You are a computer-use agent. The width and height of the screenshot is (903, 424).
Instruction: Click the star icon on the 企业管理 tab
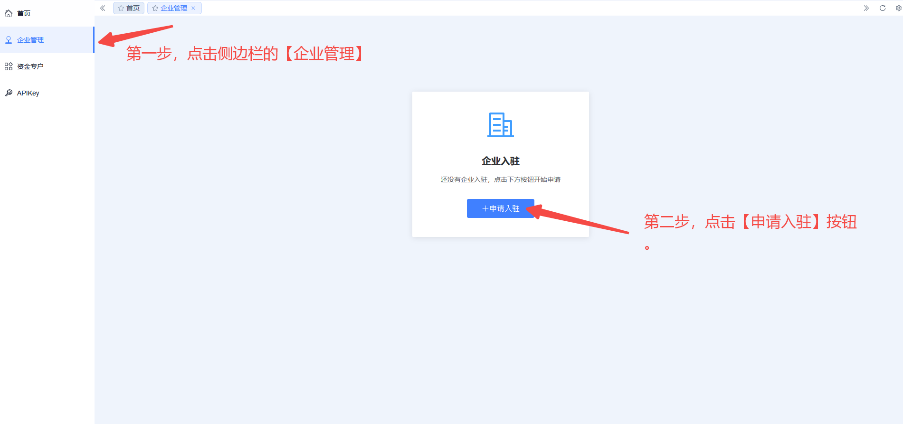coord(155,8)
